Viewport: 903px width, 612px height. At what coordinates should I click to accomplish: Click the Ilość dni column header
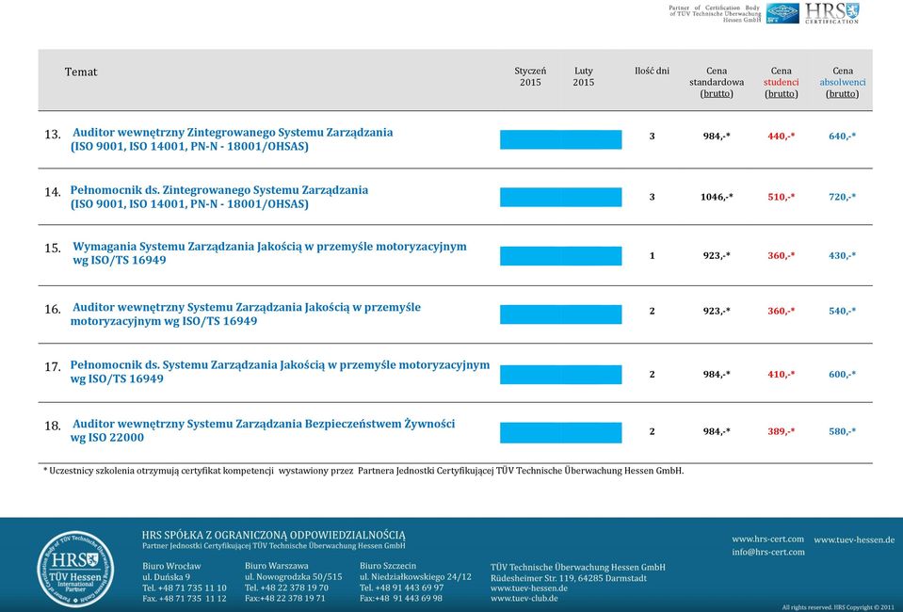tap(652, 71)
